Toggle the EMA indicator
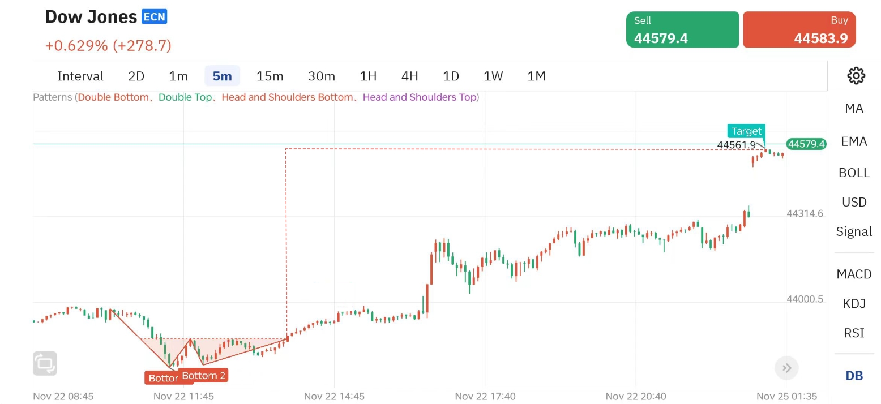The height and width of the screenshot is (404, 881). point(854,141)
